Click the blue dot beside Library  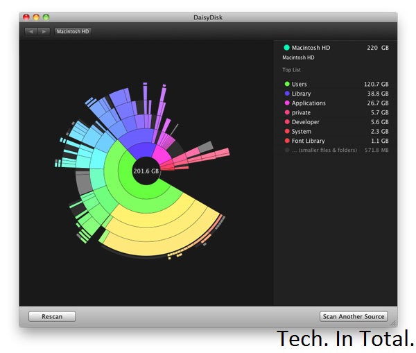[287, 94]
